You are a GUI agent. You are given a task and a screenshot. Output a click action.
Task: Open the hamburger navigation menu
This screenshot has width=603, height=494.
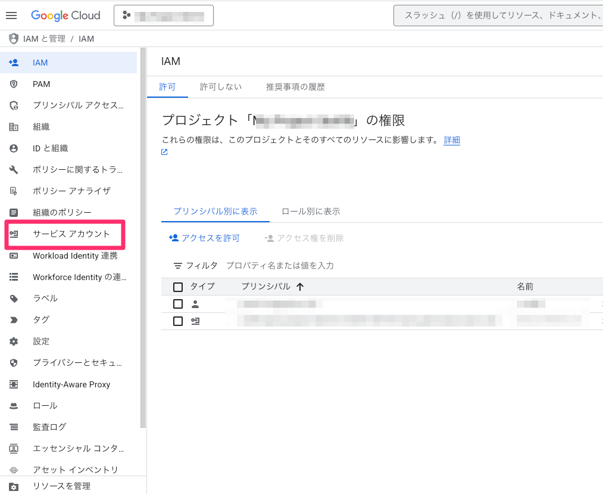point(11,15)
